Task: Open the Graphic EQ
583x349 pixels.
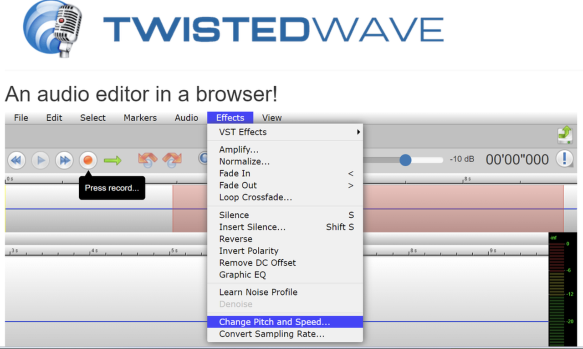Action: (x=242, y=275)
